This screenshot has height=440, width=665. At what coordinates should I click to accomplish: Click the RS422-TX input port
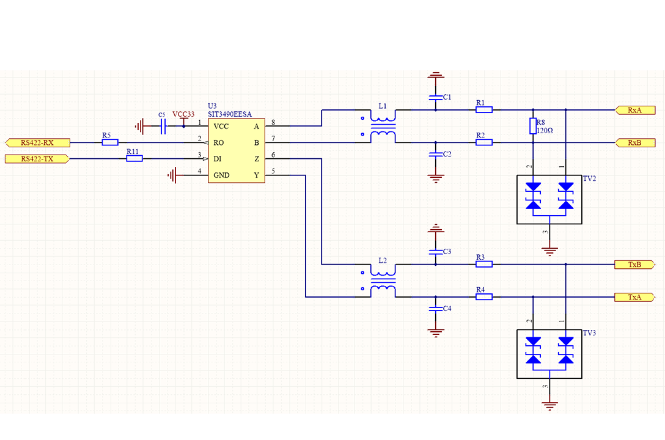(37, 158)
